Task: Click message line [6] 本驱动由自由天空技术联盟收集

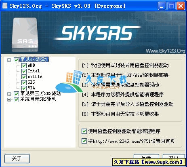Action: [120, 114]
